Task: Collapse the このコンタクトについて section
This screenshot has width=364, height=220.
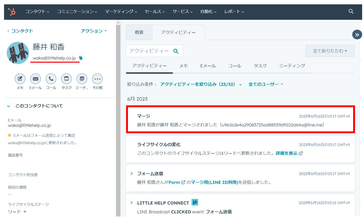Action: (9, 106)
